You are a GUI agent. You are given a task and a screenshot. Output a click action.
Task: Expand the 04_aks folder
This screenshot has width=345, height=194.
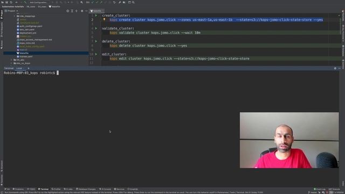[11, 60]
